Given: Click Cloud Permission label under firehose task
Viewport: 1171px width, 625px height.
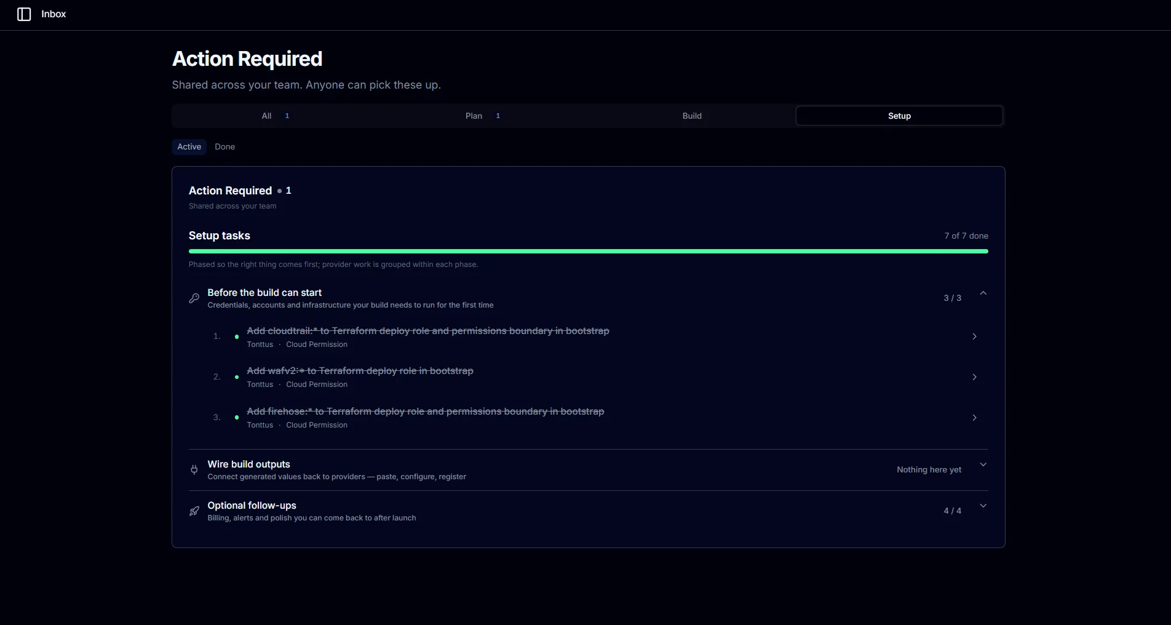Looking at the screenshot, I should pos(317,425).
